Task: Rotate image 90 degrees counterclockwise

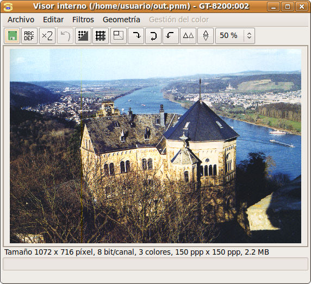Action: [x=171, y=36]
